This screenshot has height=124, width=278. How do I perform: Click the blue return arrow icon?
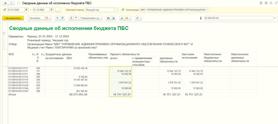(137, 18)
